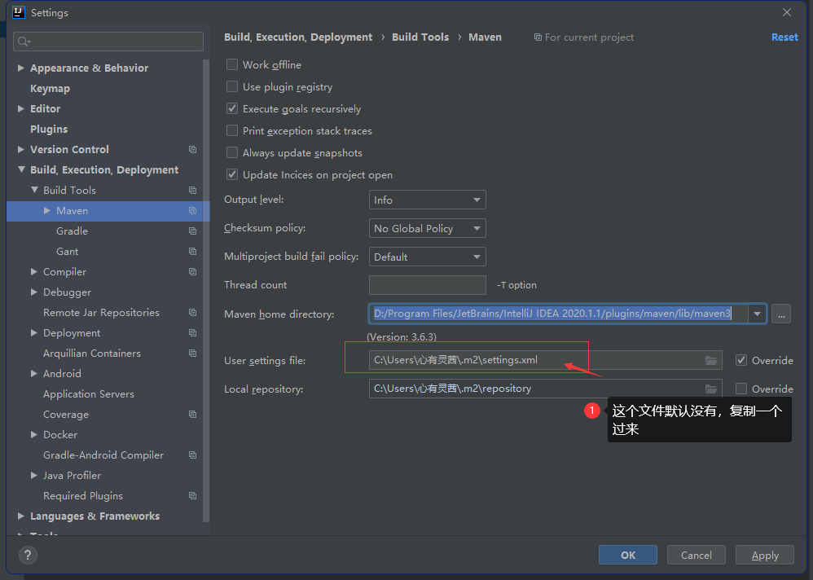Click the project-level icon beside Maven
Image resolution: width=813 pixels, height=580 pixels.
click(193, 210)
